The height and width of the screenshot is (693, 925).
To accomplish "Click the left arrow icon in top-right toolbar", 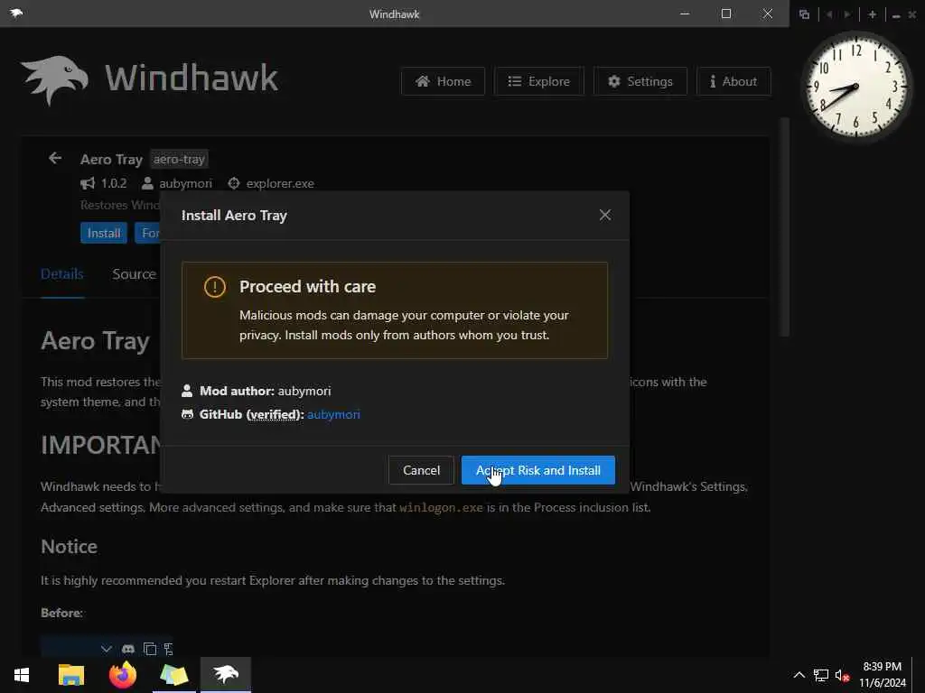I will pyautogui.click(x=830, y=14).
